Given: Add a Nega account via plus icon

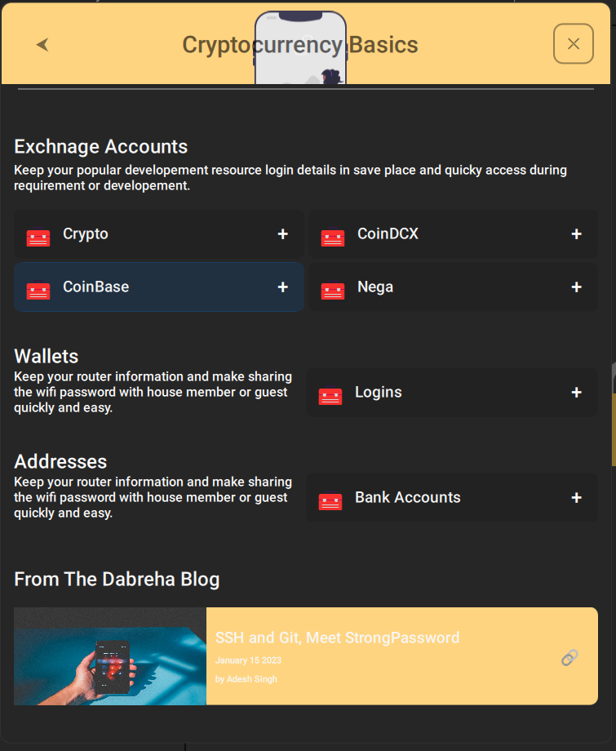Looking at the screenshot, I should 577,287.
